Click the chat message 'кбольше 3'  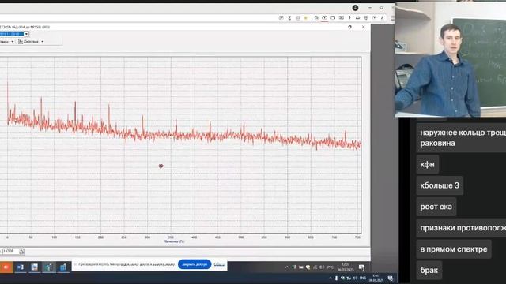(440, 185)
